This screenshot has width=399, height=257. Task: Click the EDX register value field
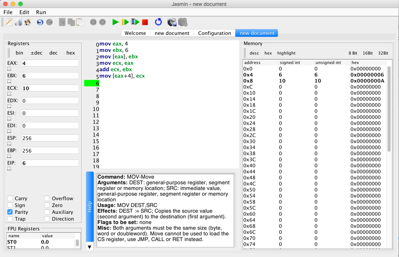[50, 101]
